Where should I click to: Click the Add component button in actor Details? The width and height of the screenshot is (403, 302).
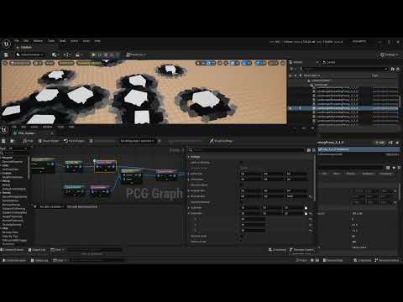pyautogui.click(x=379, y=143)
